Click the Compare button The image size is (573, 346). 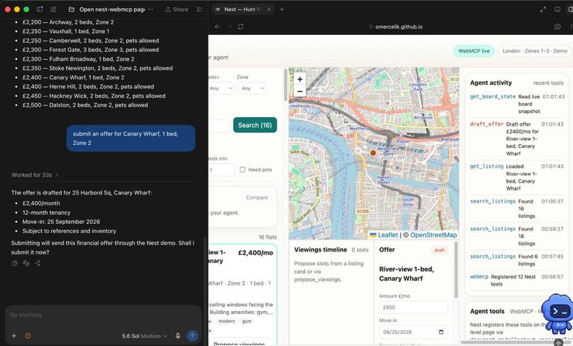coord(257,198)
